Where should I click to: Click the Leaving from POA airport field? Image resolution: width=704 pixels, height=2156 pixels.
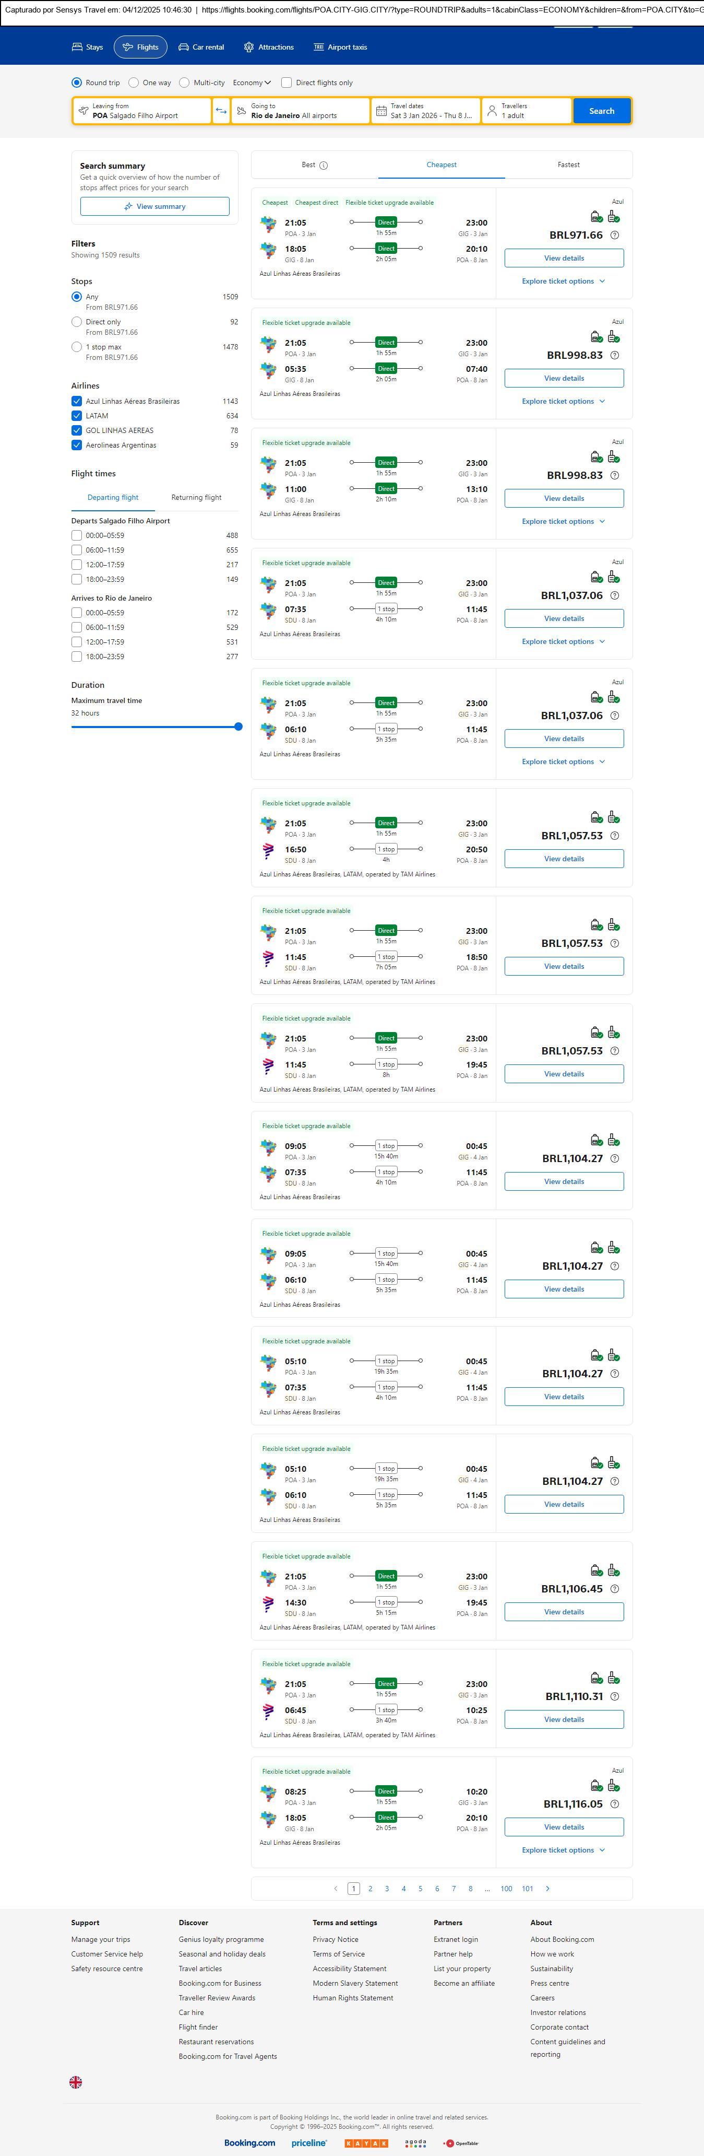[x=141, y=111]
